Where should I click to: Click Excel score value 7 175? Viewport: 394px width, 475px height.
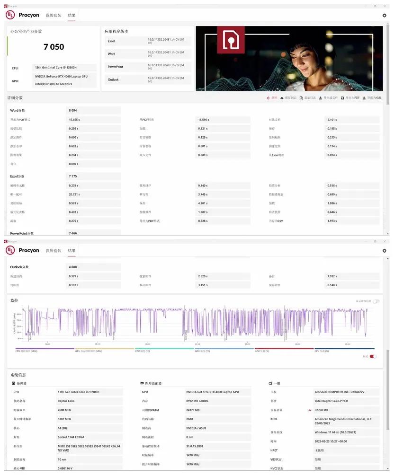[73, 176]
